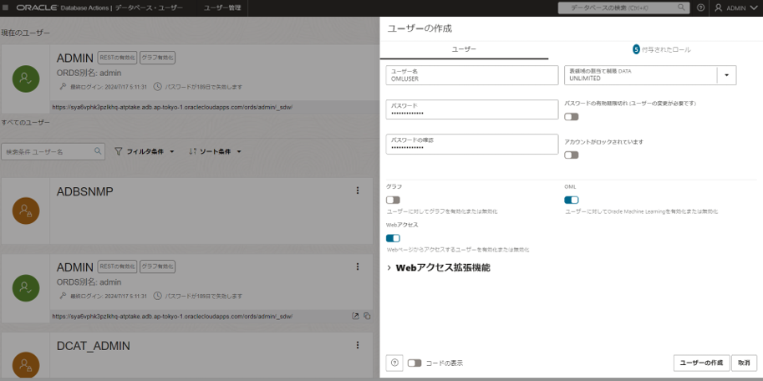Click the copy URL icon for ADMIN

[x=367, y=316]
